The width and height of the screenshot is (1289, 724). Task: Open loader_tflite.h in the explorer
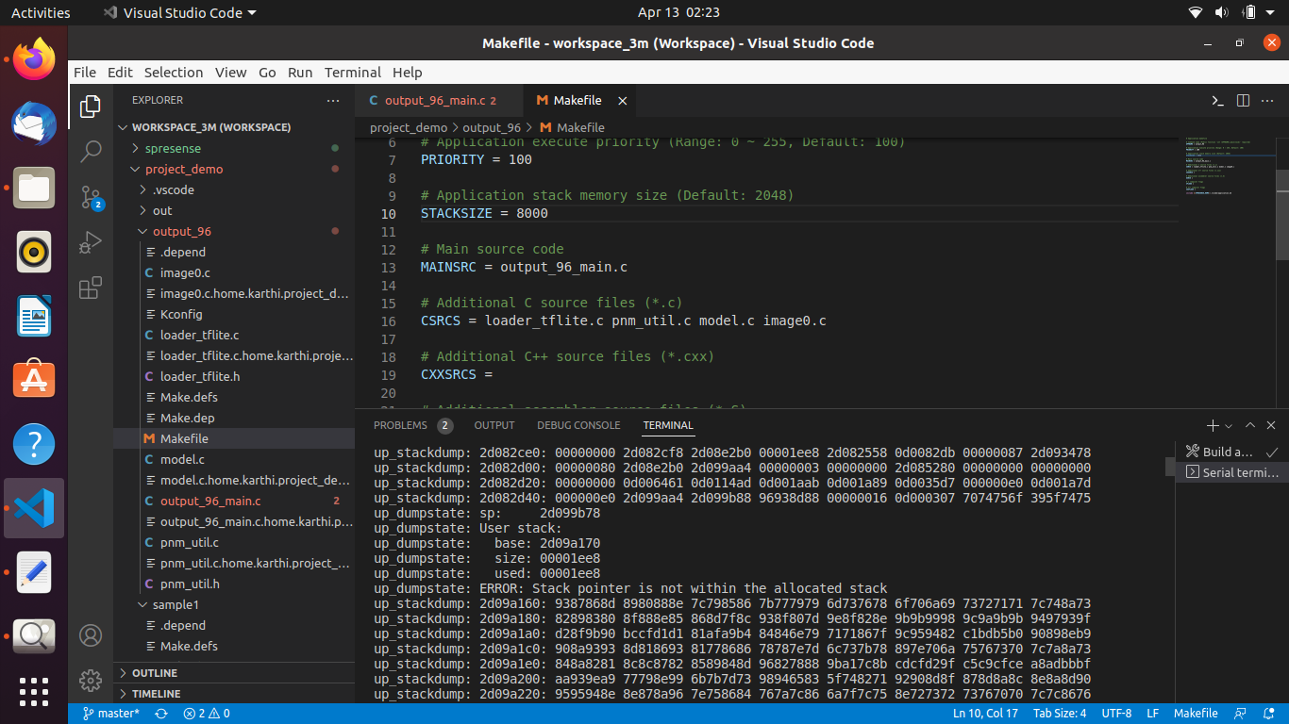200,376
